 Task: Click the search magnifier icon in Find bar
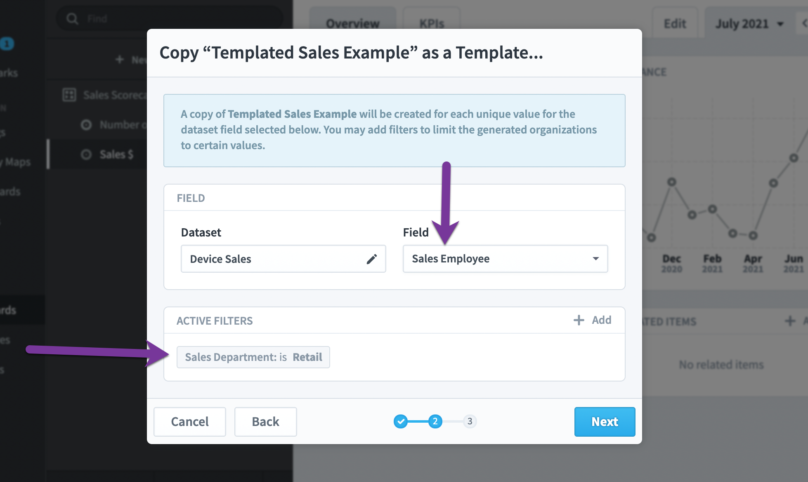pyautogui.click(x=72, y=19)
